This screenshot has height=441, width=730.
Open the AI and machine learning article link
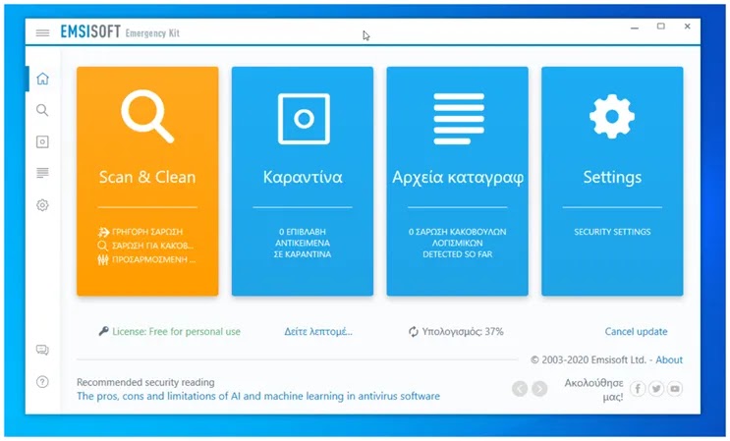pyautogui.click(x=258, y=396)
